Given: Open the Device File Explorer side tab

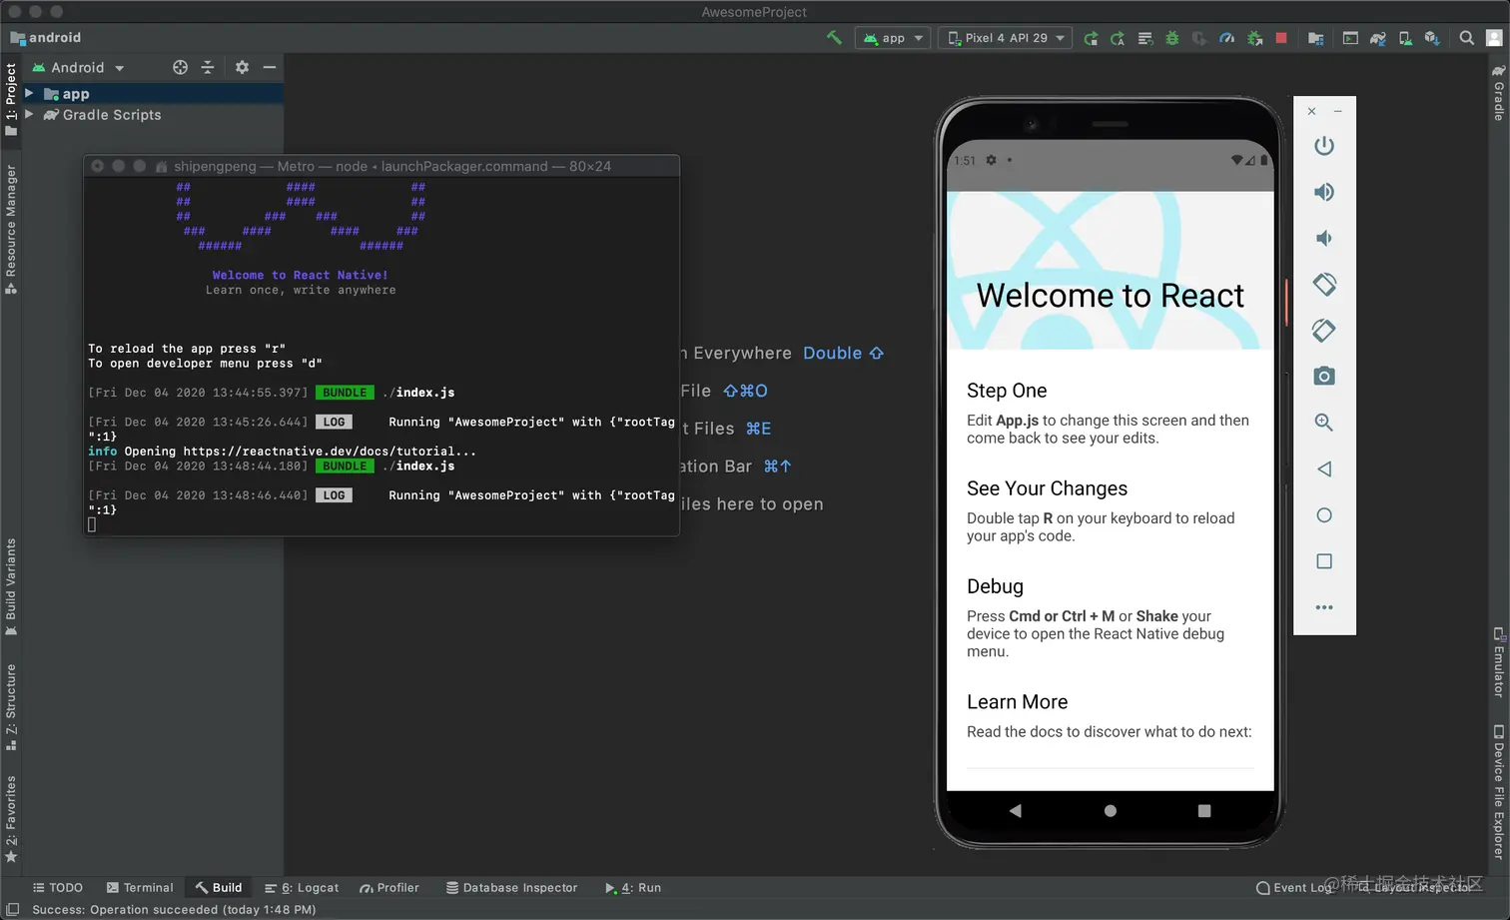Looking at the screenshot, I should pyautogui.click(x=1498, y=792).
